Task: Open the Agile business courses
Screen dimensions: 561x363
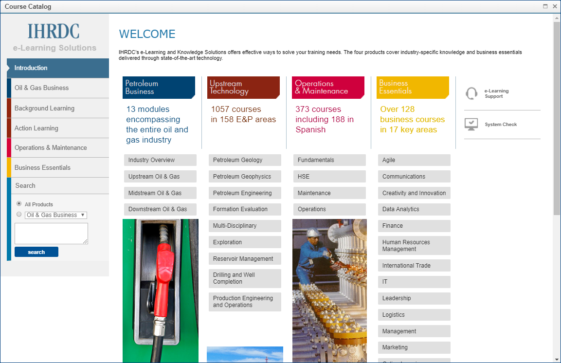Action: (415, 160)
